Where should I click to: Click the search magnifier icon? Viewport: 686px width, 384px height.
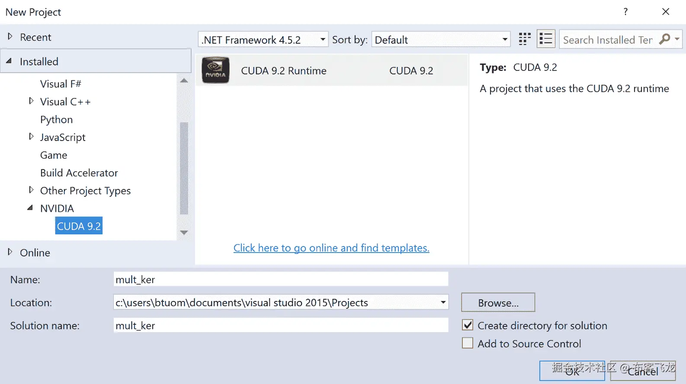click(665, 39)
